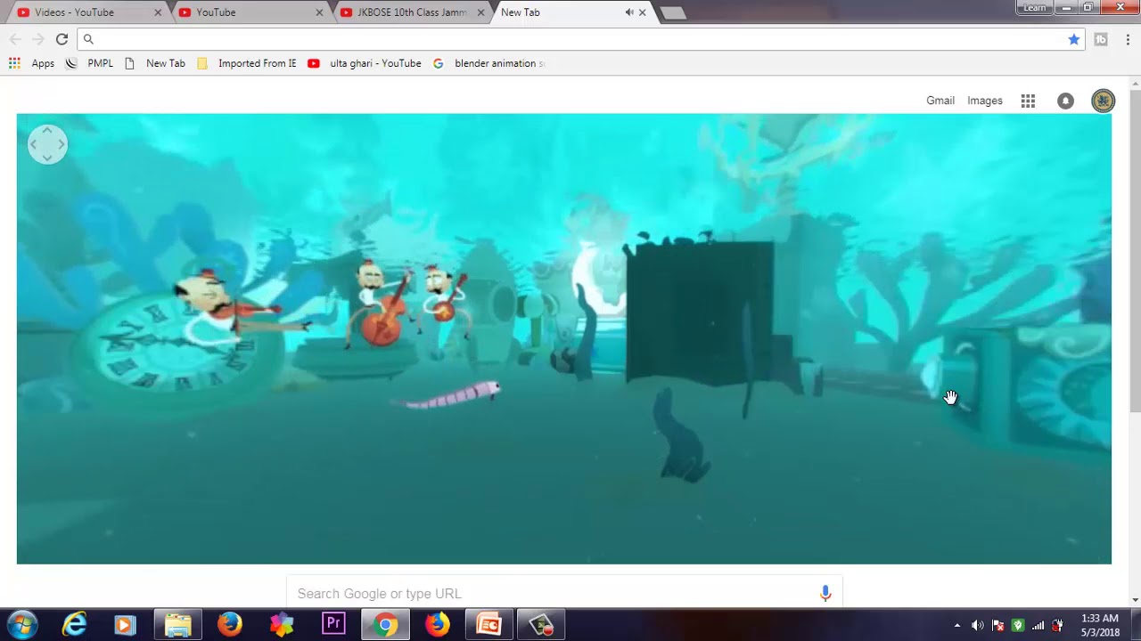Image resolution: width=1141 pixels, height=641 pixels.
Task: Close the Videos - YouTube tab
Action: click(158, 12)
